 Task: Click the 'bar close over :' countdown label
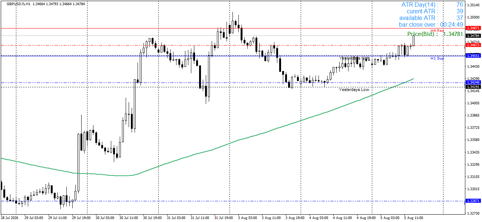coord(419,24)
